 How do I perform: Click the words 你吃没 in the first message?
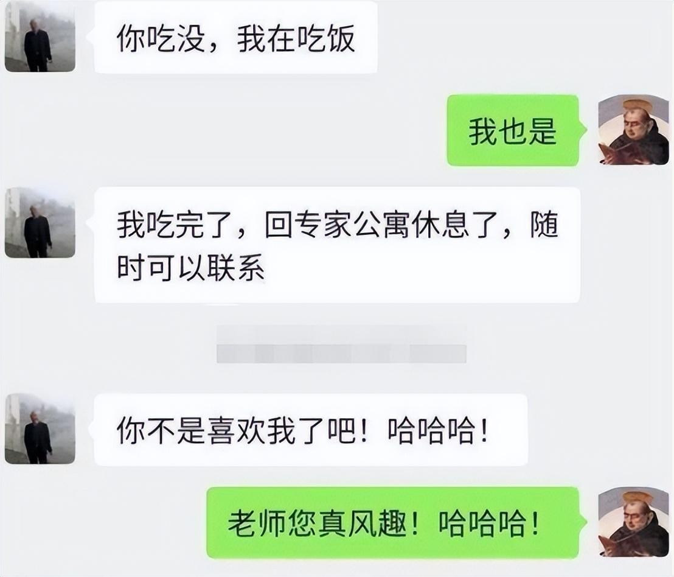[x=161, y=39]
